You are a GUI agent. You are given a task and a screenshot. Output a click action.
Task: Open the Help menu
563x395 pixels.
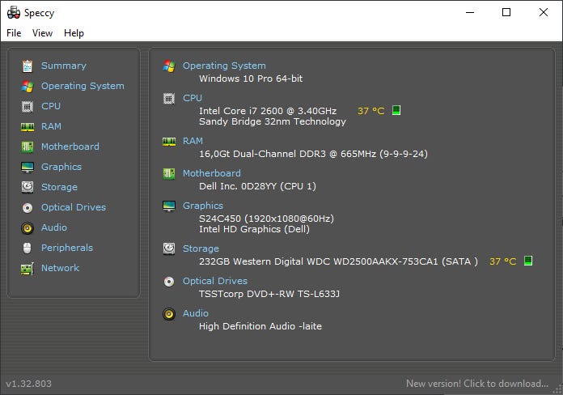[74, 33]
